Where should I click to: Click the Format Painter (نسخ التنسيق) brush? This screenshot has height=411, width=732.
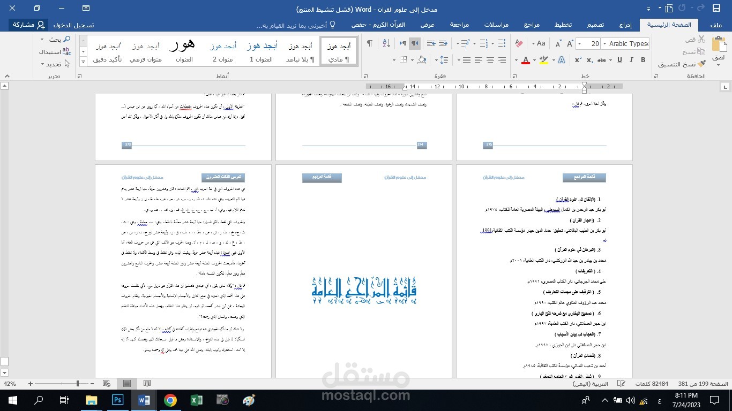pos(701,64)
